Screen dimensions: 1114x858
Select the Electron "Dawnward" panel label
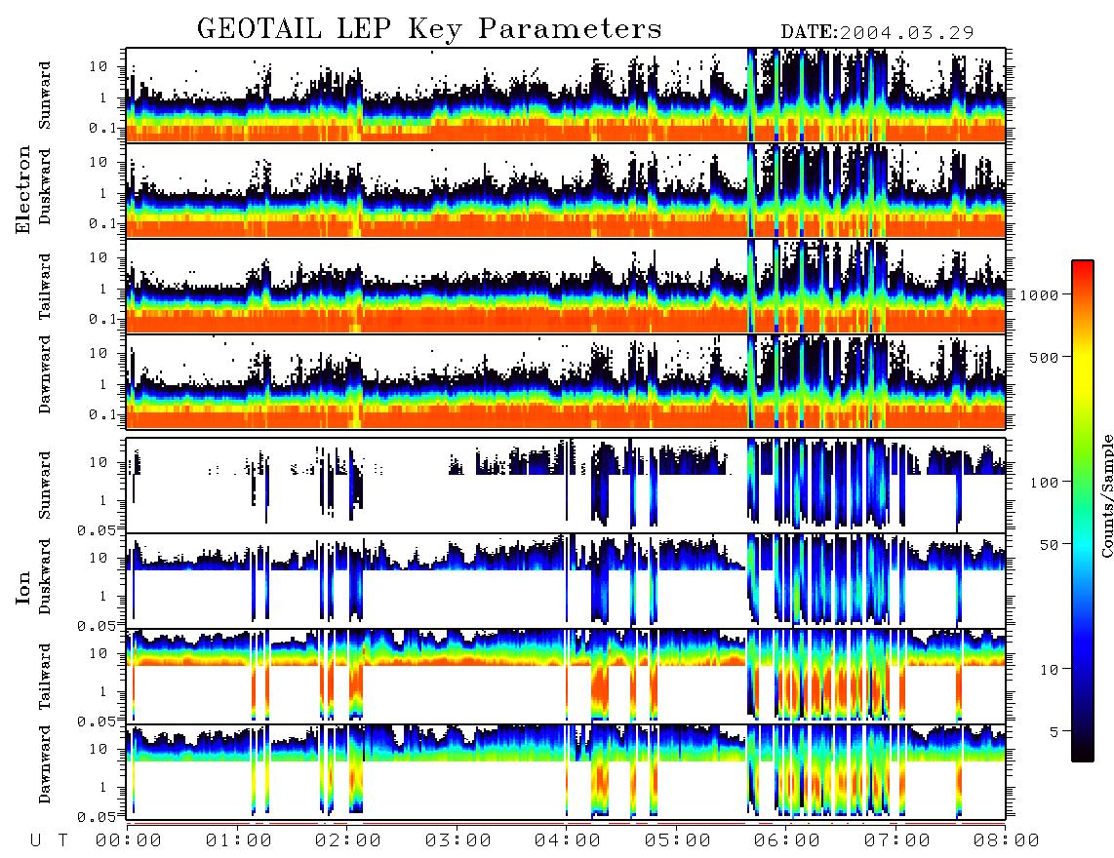(x=45, y=374)
